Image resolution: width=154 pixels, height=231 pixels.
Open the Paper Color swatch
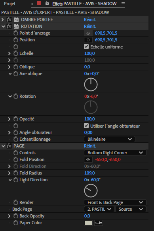(88, 223)
